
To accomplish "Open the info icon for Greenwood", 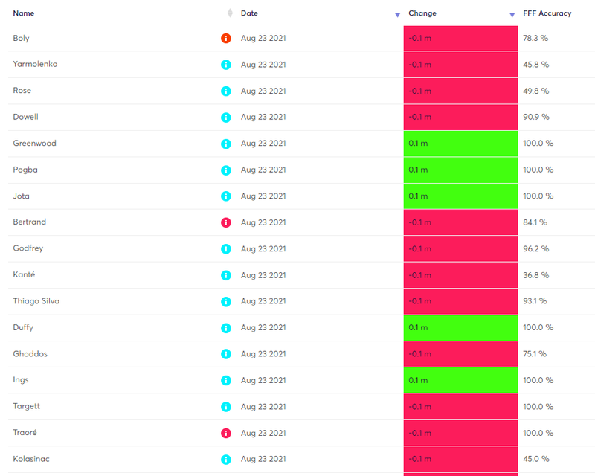I will coord(226,144).
